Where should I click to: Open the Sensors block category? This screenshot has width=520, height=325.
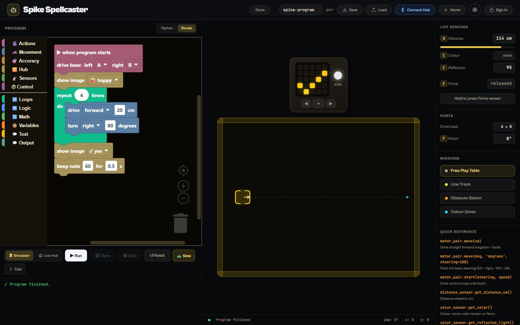(23, 78)
